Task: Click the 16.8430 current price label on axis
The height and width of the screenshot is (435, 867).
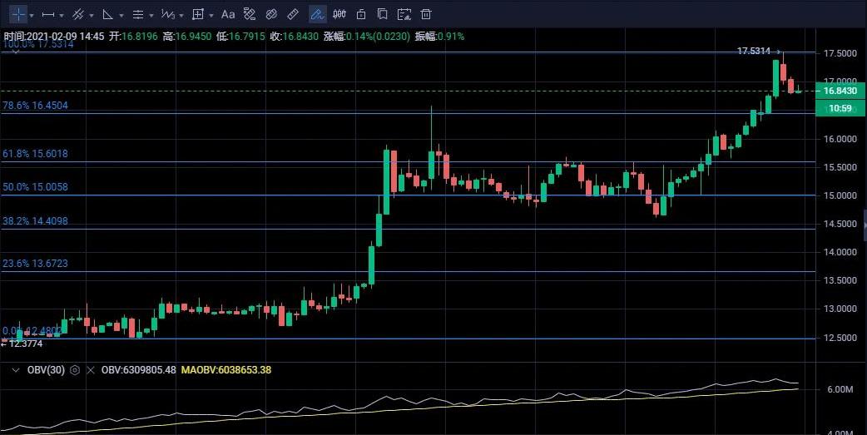Action: (840, 91)
